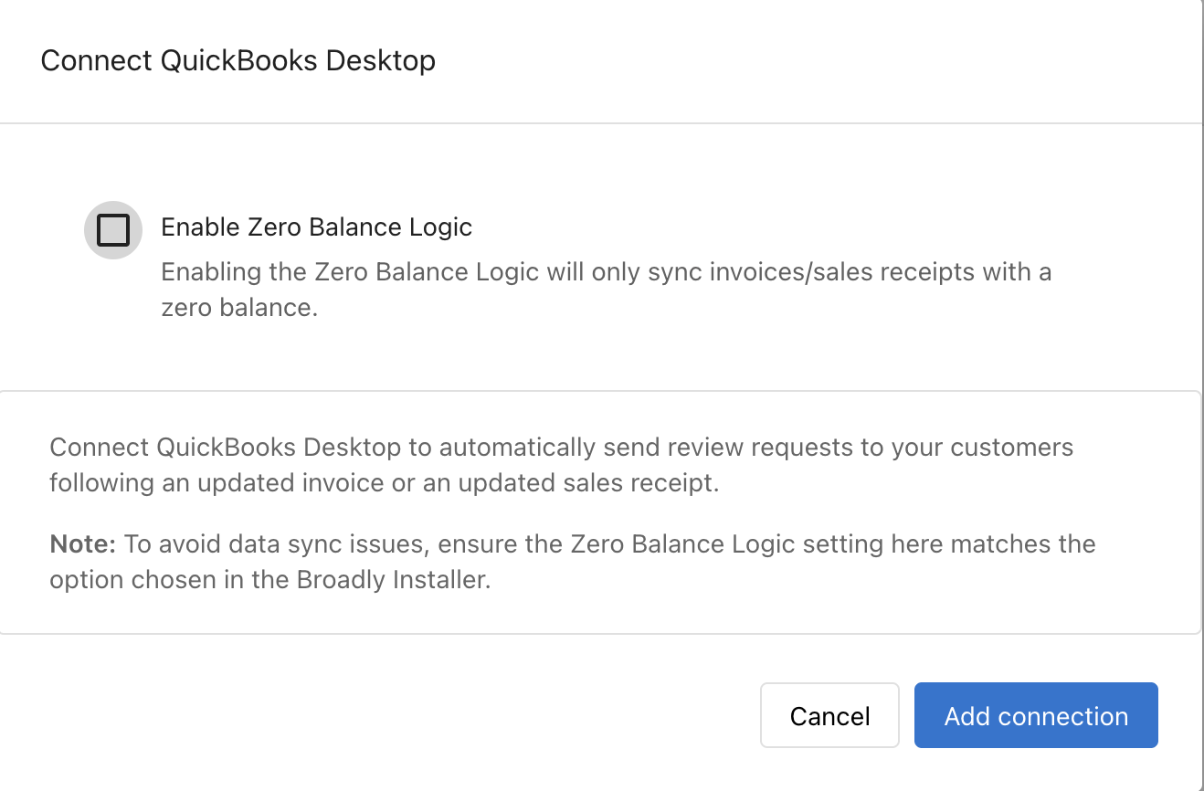Click the bold Note: text

pos(83,543)
